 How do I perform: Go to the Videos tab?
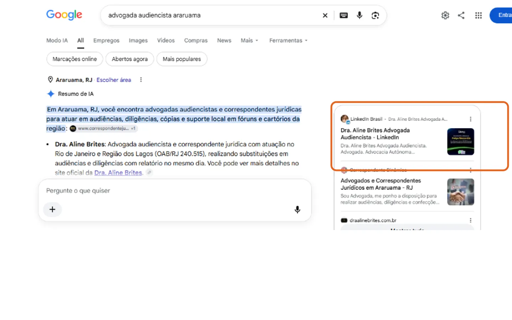point(166,41)
